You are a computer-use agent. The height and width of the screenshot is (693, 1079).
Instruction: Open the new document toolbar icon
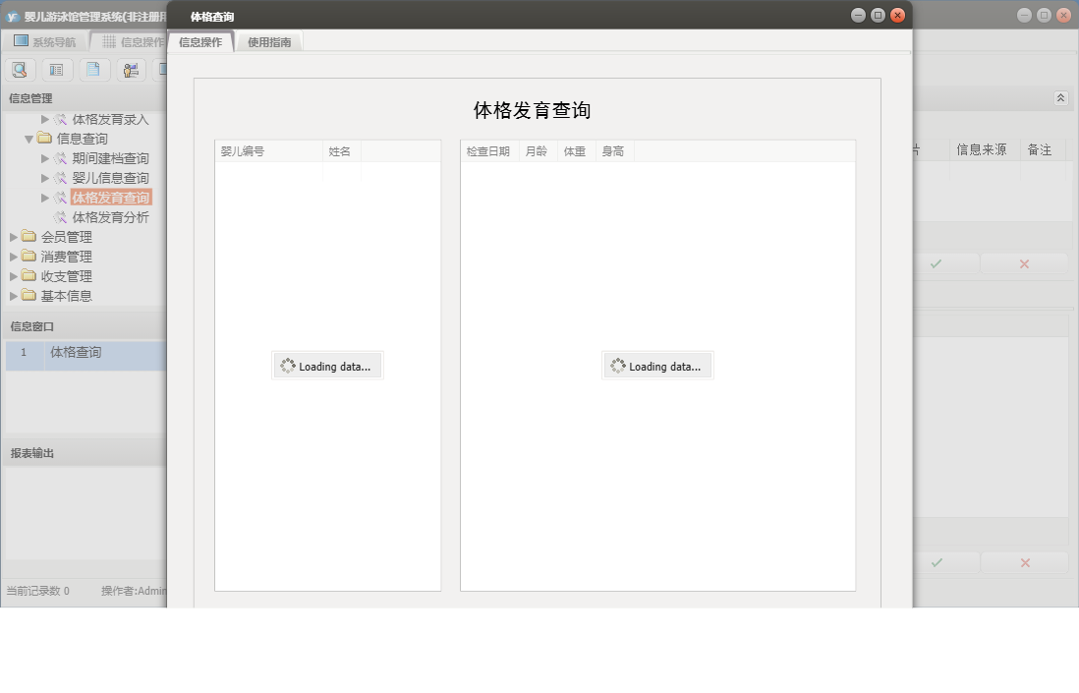(93, 70)
